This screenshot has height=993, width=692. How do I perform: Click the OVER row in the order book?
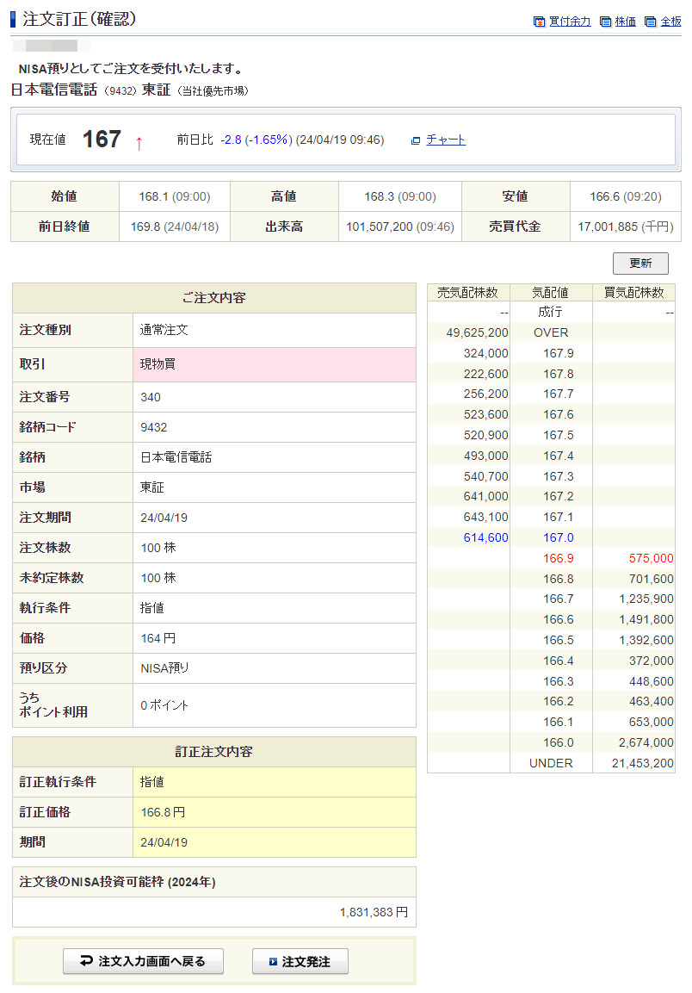click(x=551, y=332)
